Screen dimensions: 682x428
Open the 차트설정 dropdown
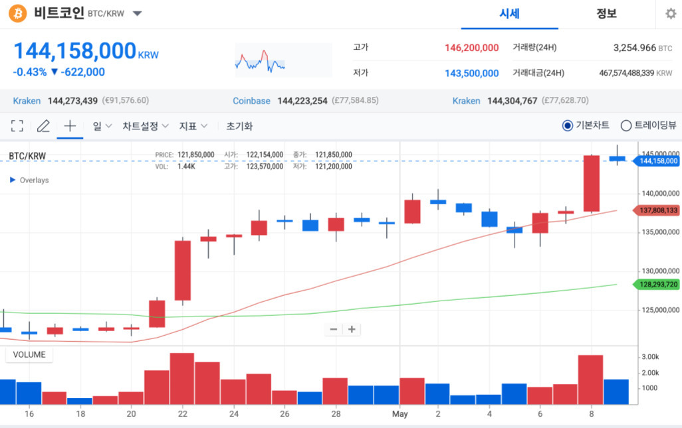145,126
